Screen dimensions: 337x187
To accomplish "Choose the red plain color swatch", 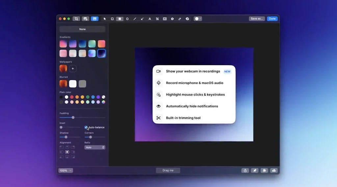I will tap(72, 97).
